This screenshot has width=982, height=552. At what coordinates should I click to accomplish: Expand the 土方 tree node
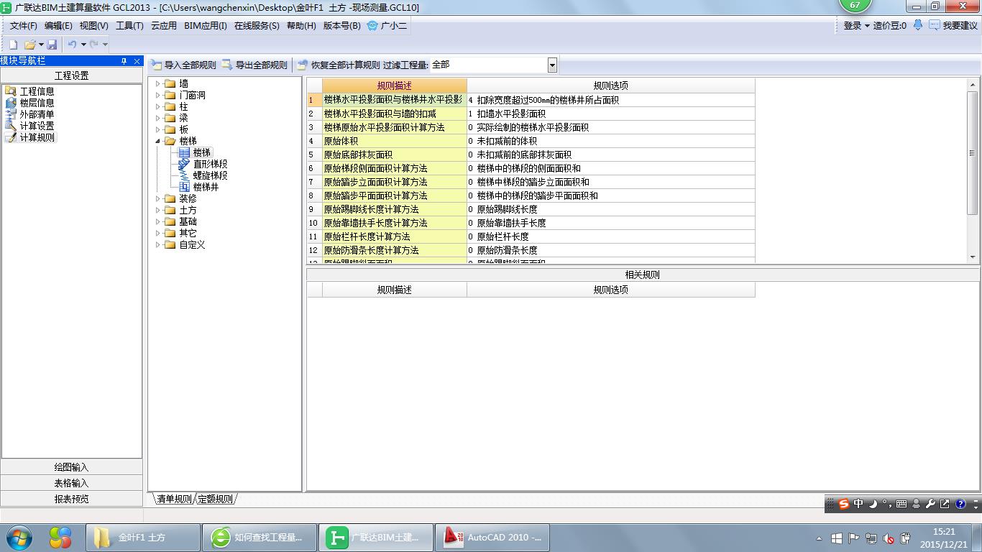tap(158, 210)
